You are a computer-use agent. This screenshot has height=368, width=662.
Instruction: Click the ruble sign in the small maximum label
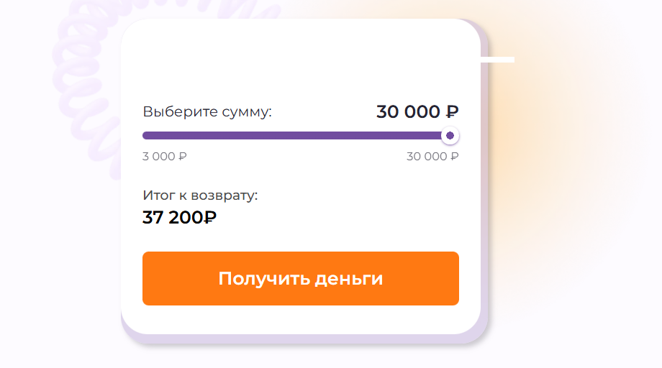click(x=454, y=157)
